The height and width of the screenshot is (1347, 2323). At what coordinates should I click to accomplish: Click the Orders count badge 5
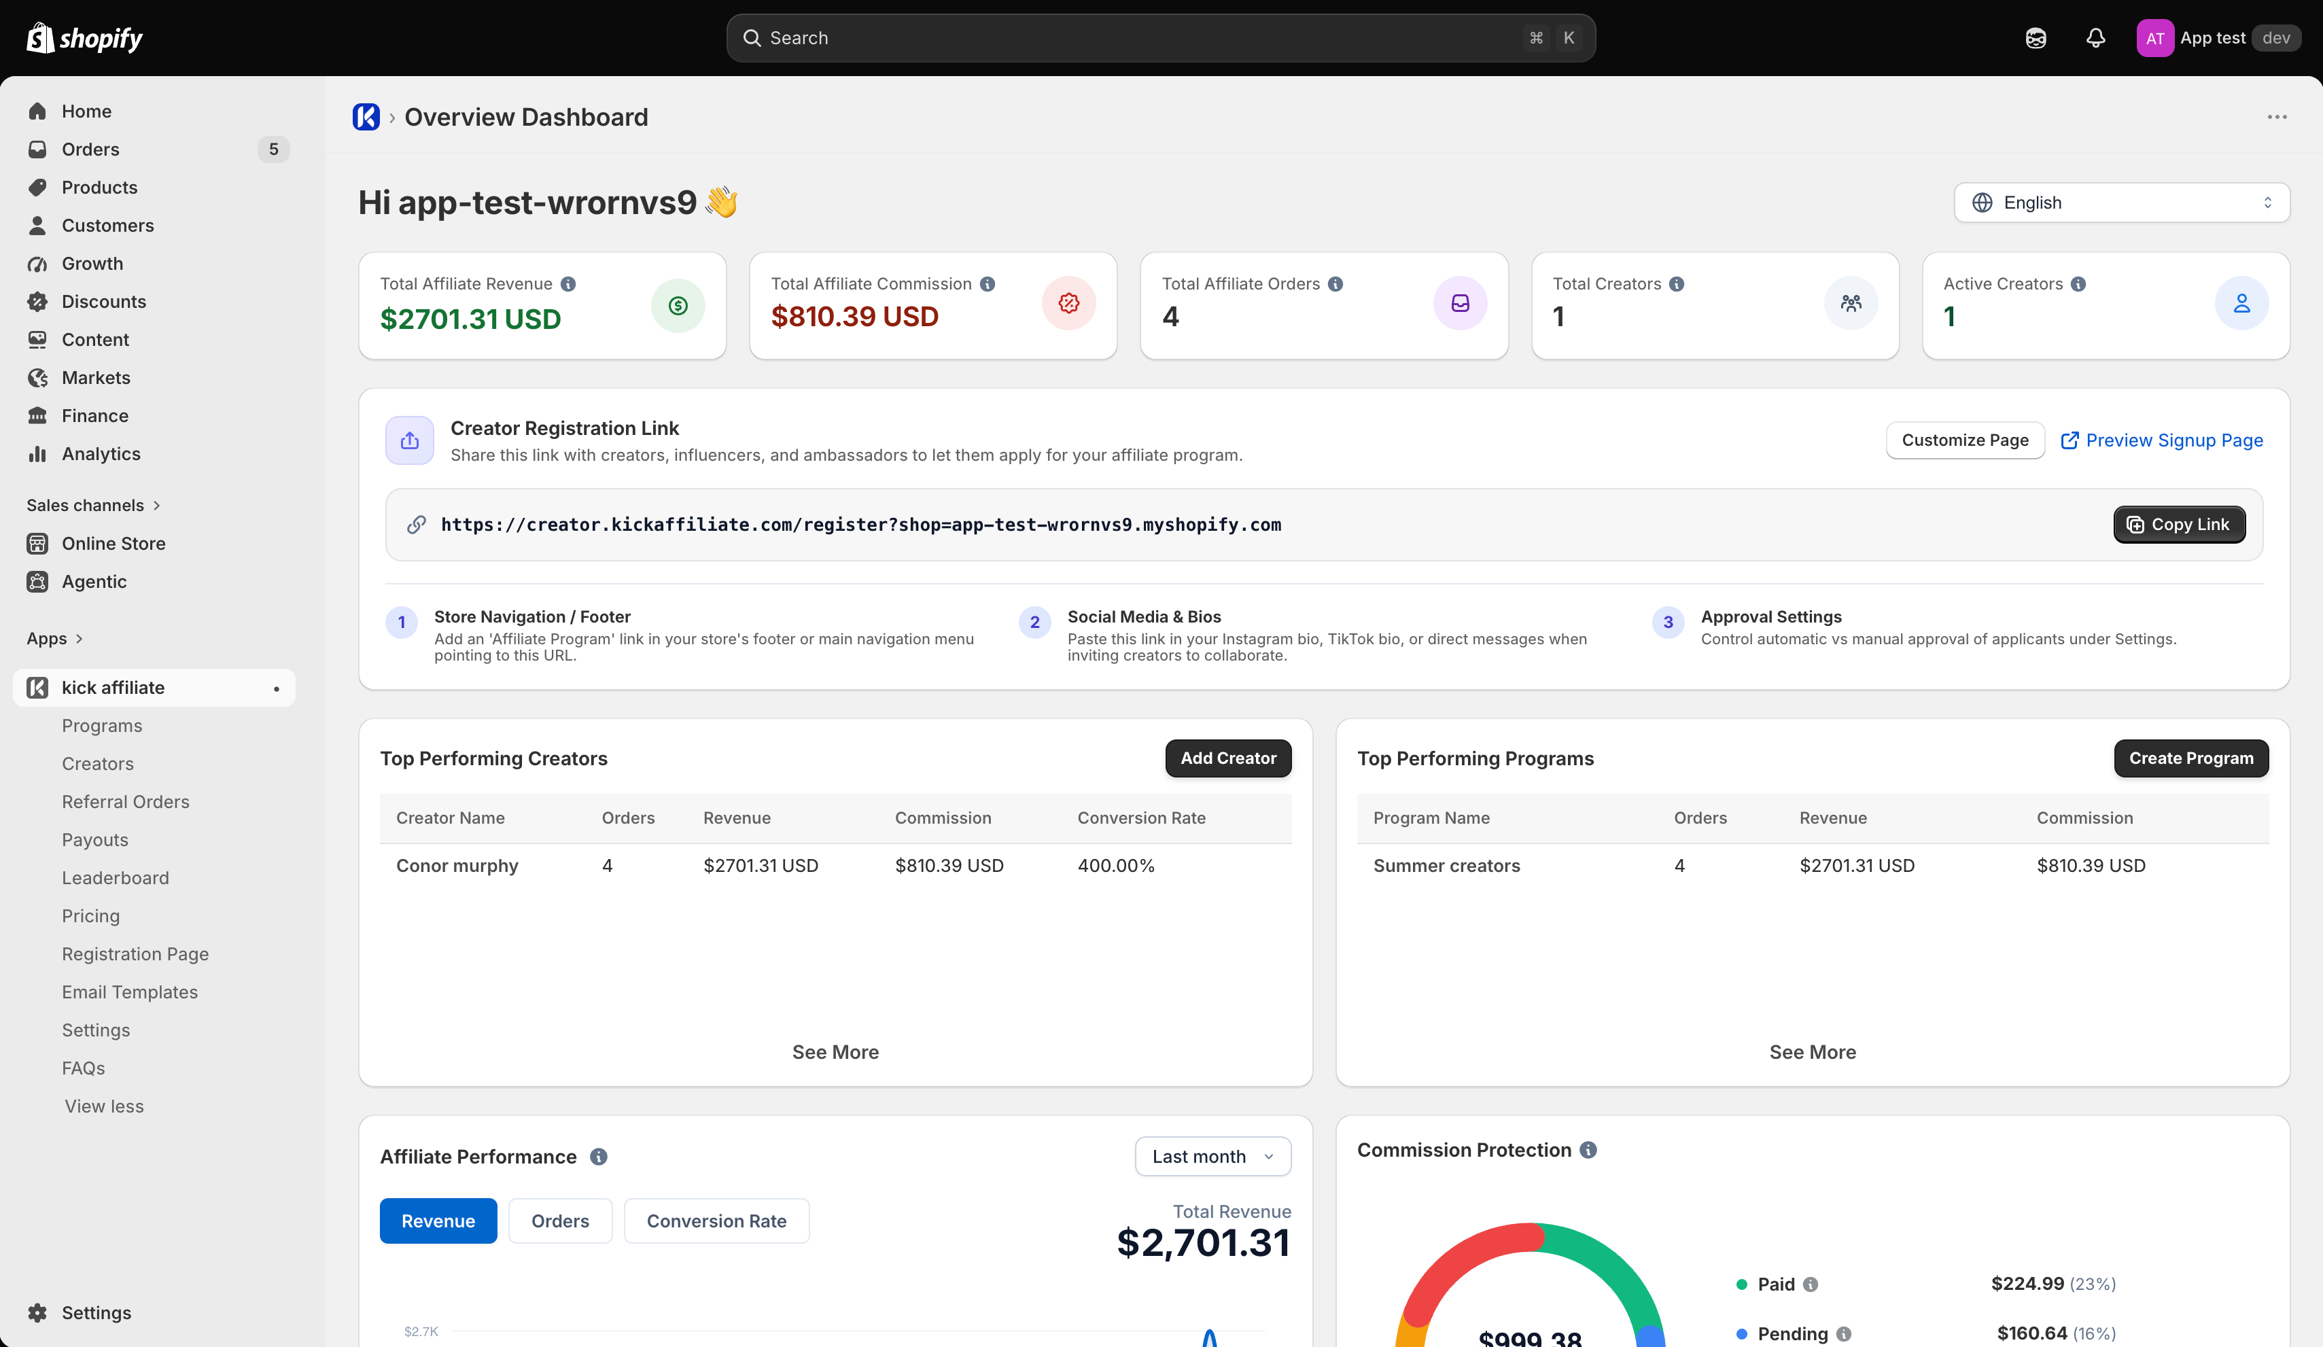(x=273, y=148)
